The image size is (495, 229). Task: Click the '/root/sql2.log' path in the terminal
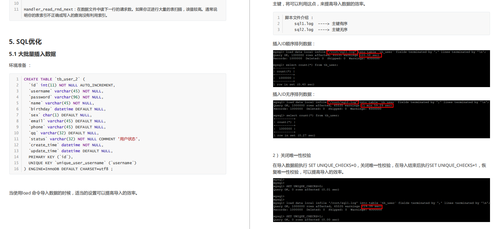343,102
